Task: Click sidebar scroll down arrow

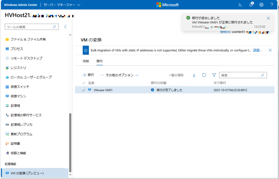Action: click(x=70, y=175)
